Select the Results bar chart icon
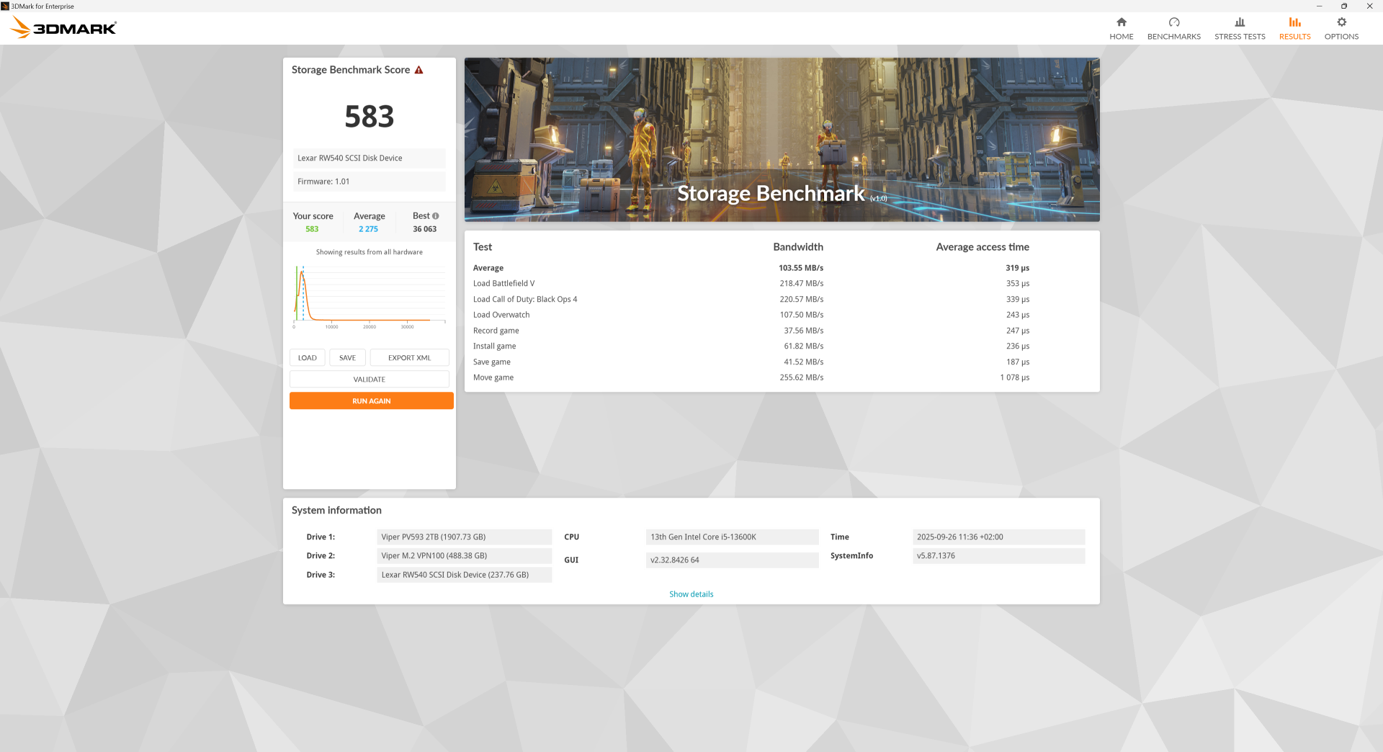 (x=1294, y=22)
